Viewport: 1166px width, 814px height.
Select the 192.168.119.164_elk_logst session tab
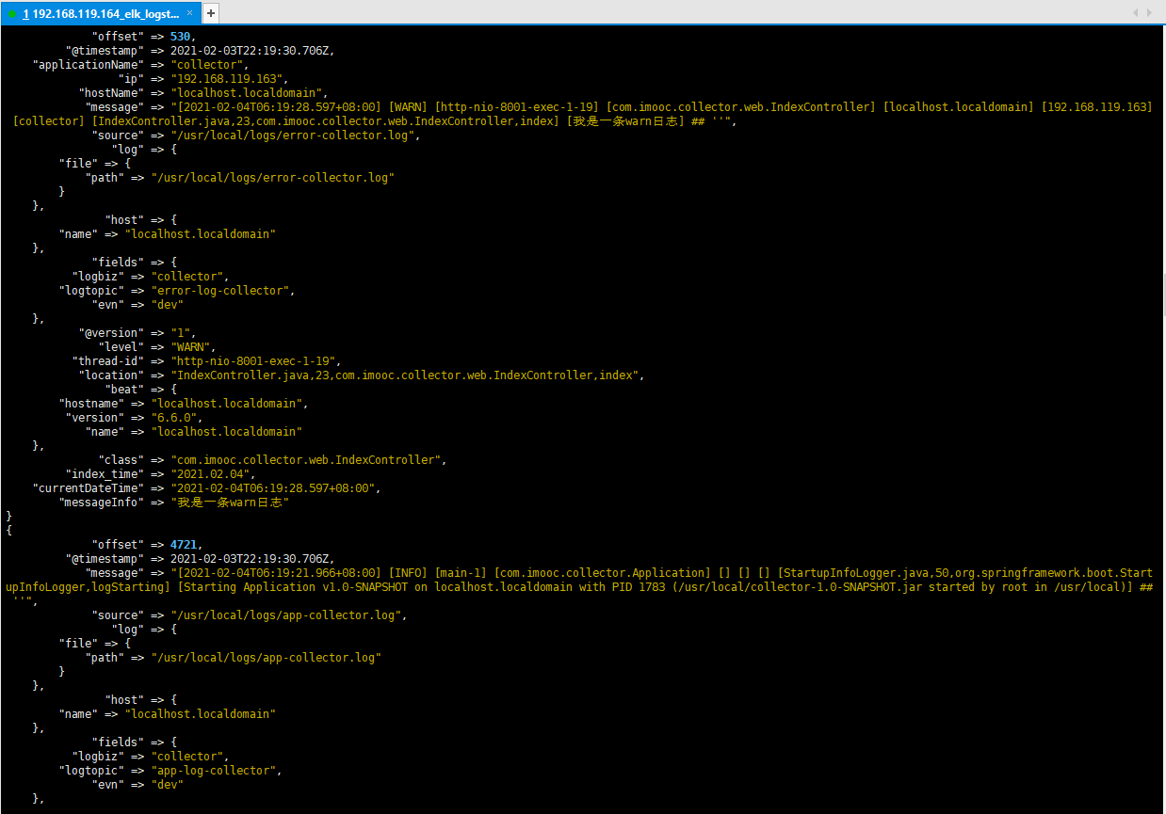(100, 13)
